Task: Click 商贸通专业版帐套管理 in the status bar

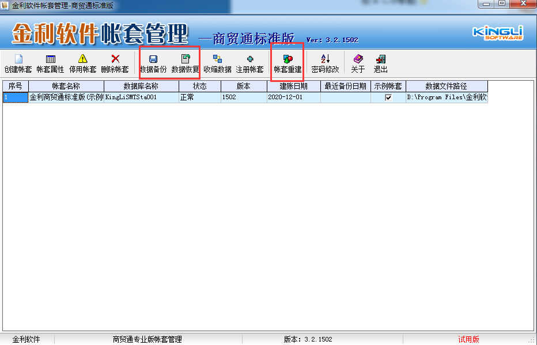Action: (148, 339)
